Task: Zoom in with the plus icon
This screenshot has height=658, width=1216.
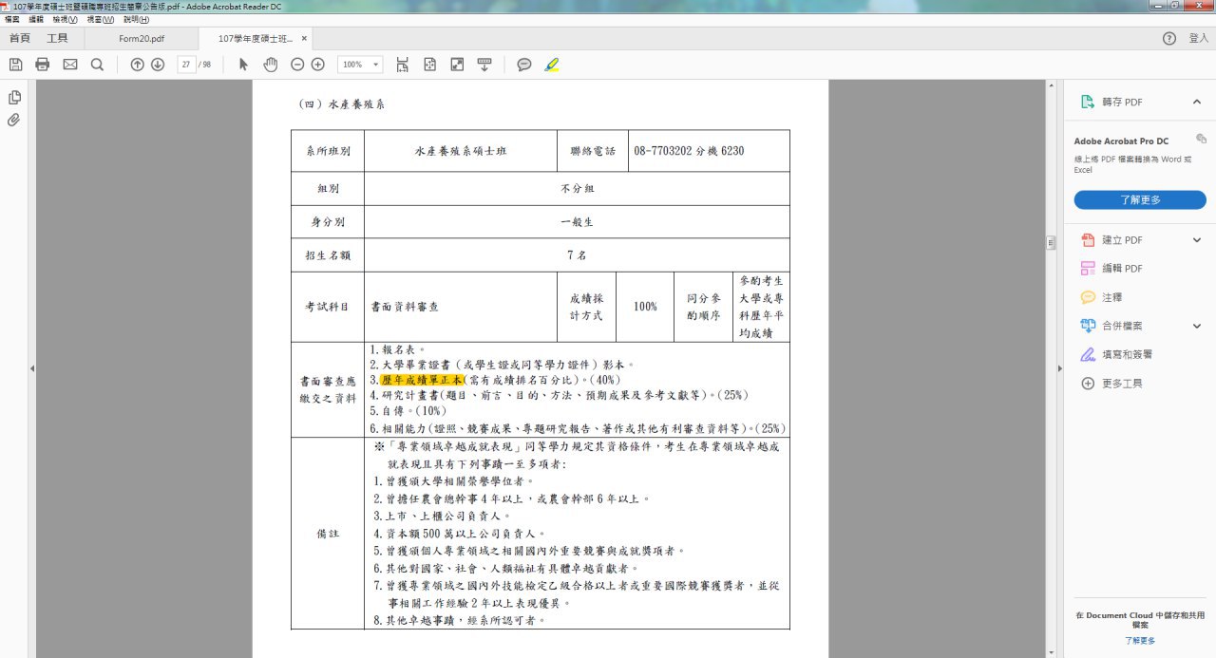Action: (318, 65)
